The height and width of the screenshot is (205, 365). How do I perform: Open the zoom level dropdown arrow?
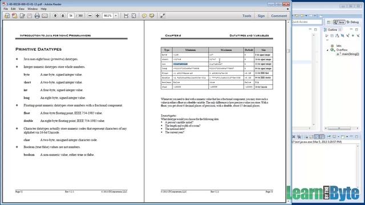116,16
